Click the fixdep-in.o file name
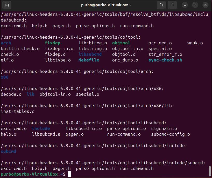This screenshot has width=212, height=178. click(x=59, y=49)
